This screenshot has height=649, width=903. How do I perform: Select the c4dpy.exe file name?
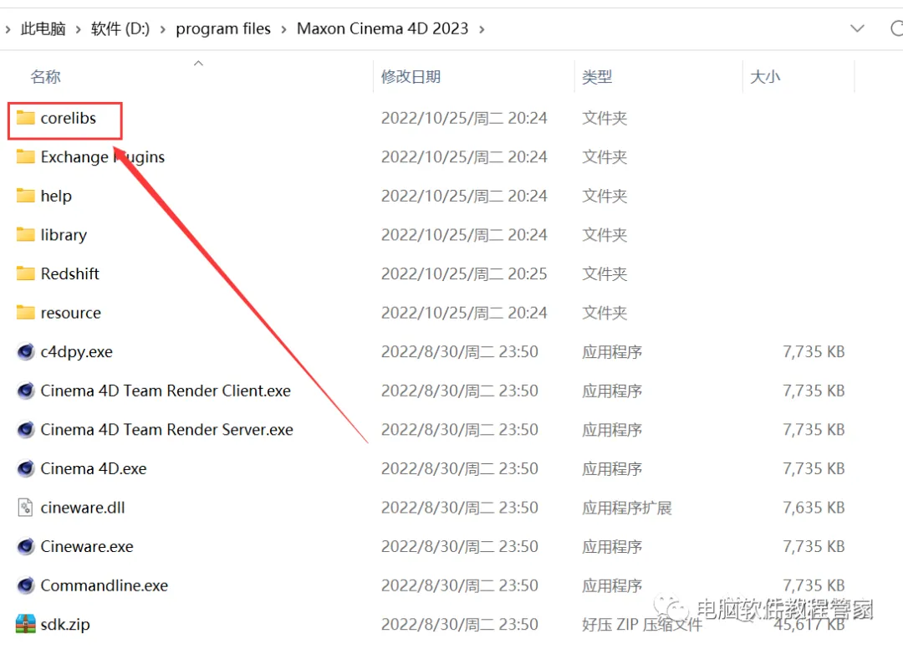coord(77,351)
